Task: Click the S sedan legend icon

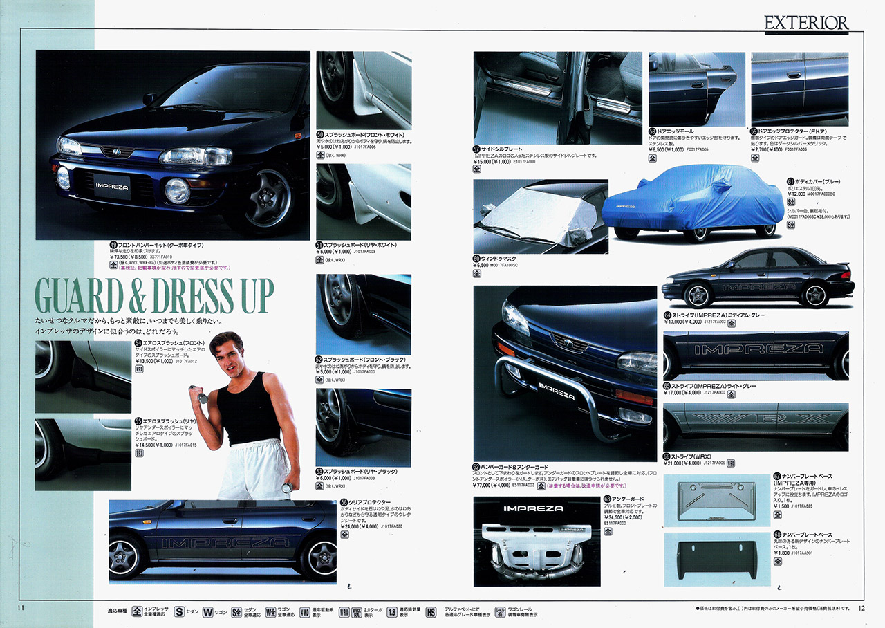Action: (x=179, y=612)
